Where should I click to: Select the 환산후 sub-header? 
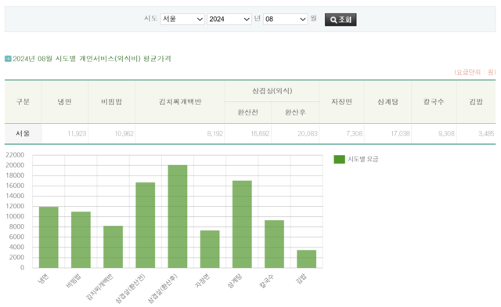coord(295,112)
